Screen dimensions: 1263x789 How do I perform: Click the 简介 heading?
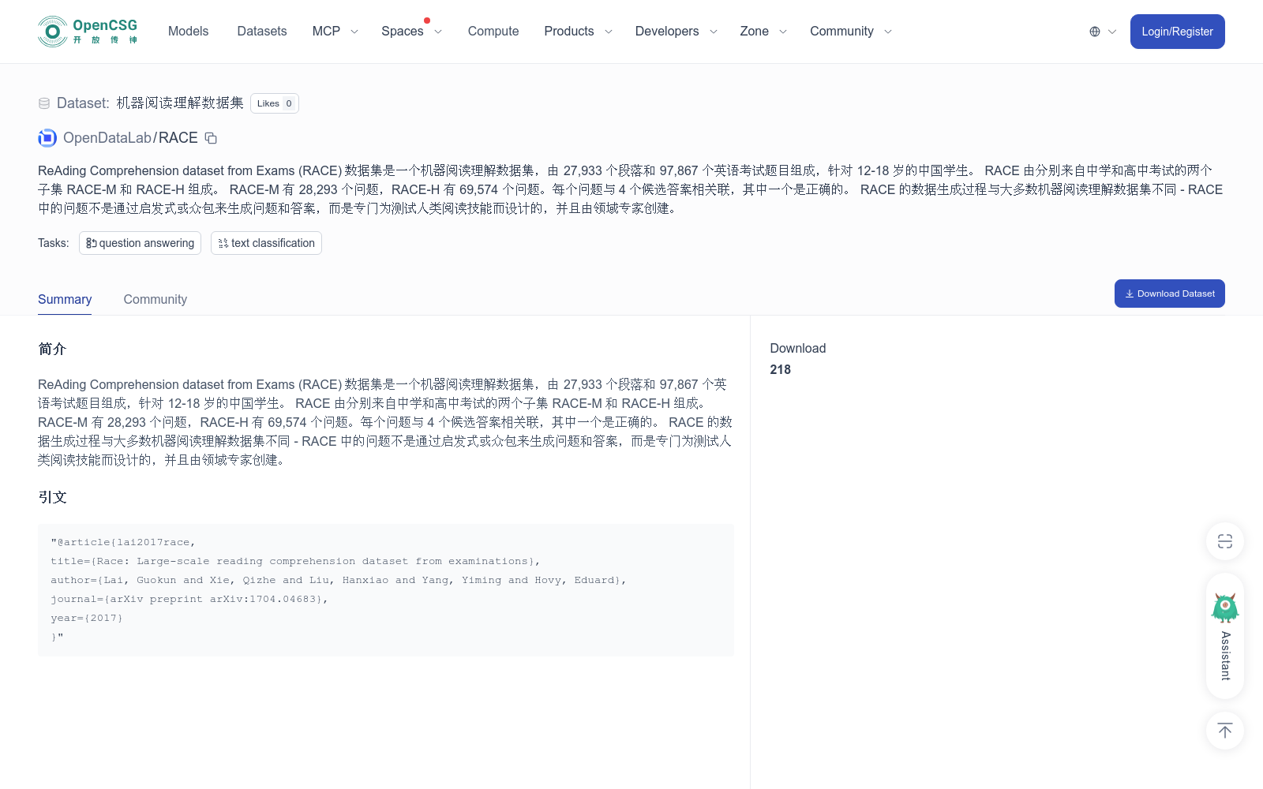pyautogui.click(x=52, y=349)
